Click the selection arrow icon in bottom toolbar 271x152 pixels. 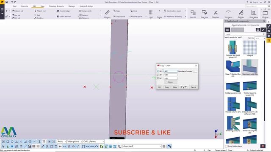click(x=3, y=147)
